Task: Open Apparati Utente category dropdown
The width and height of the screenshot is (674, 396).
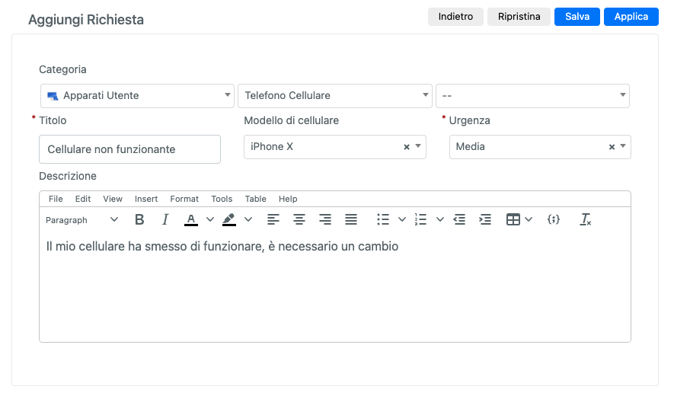Action: click(x=137, y=95)
